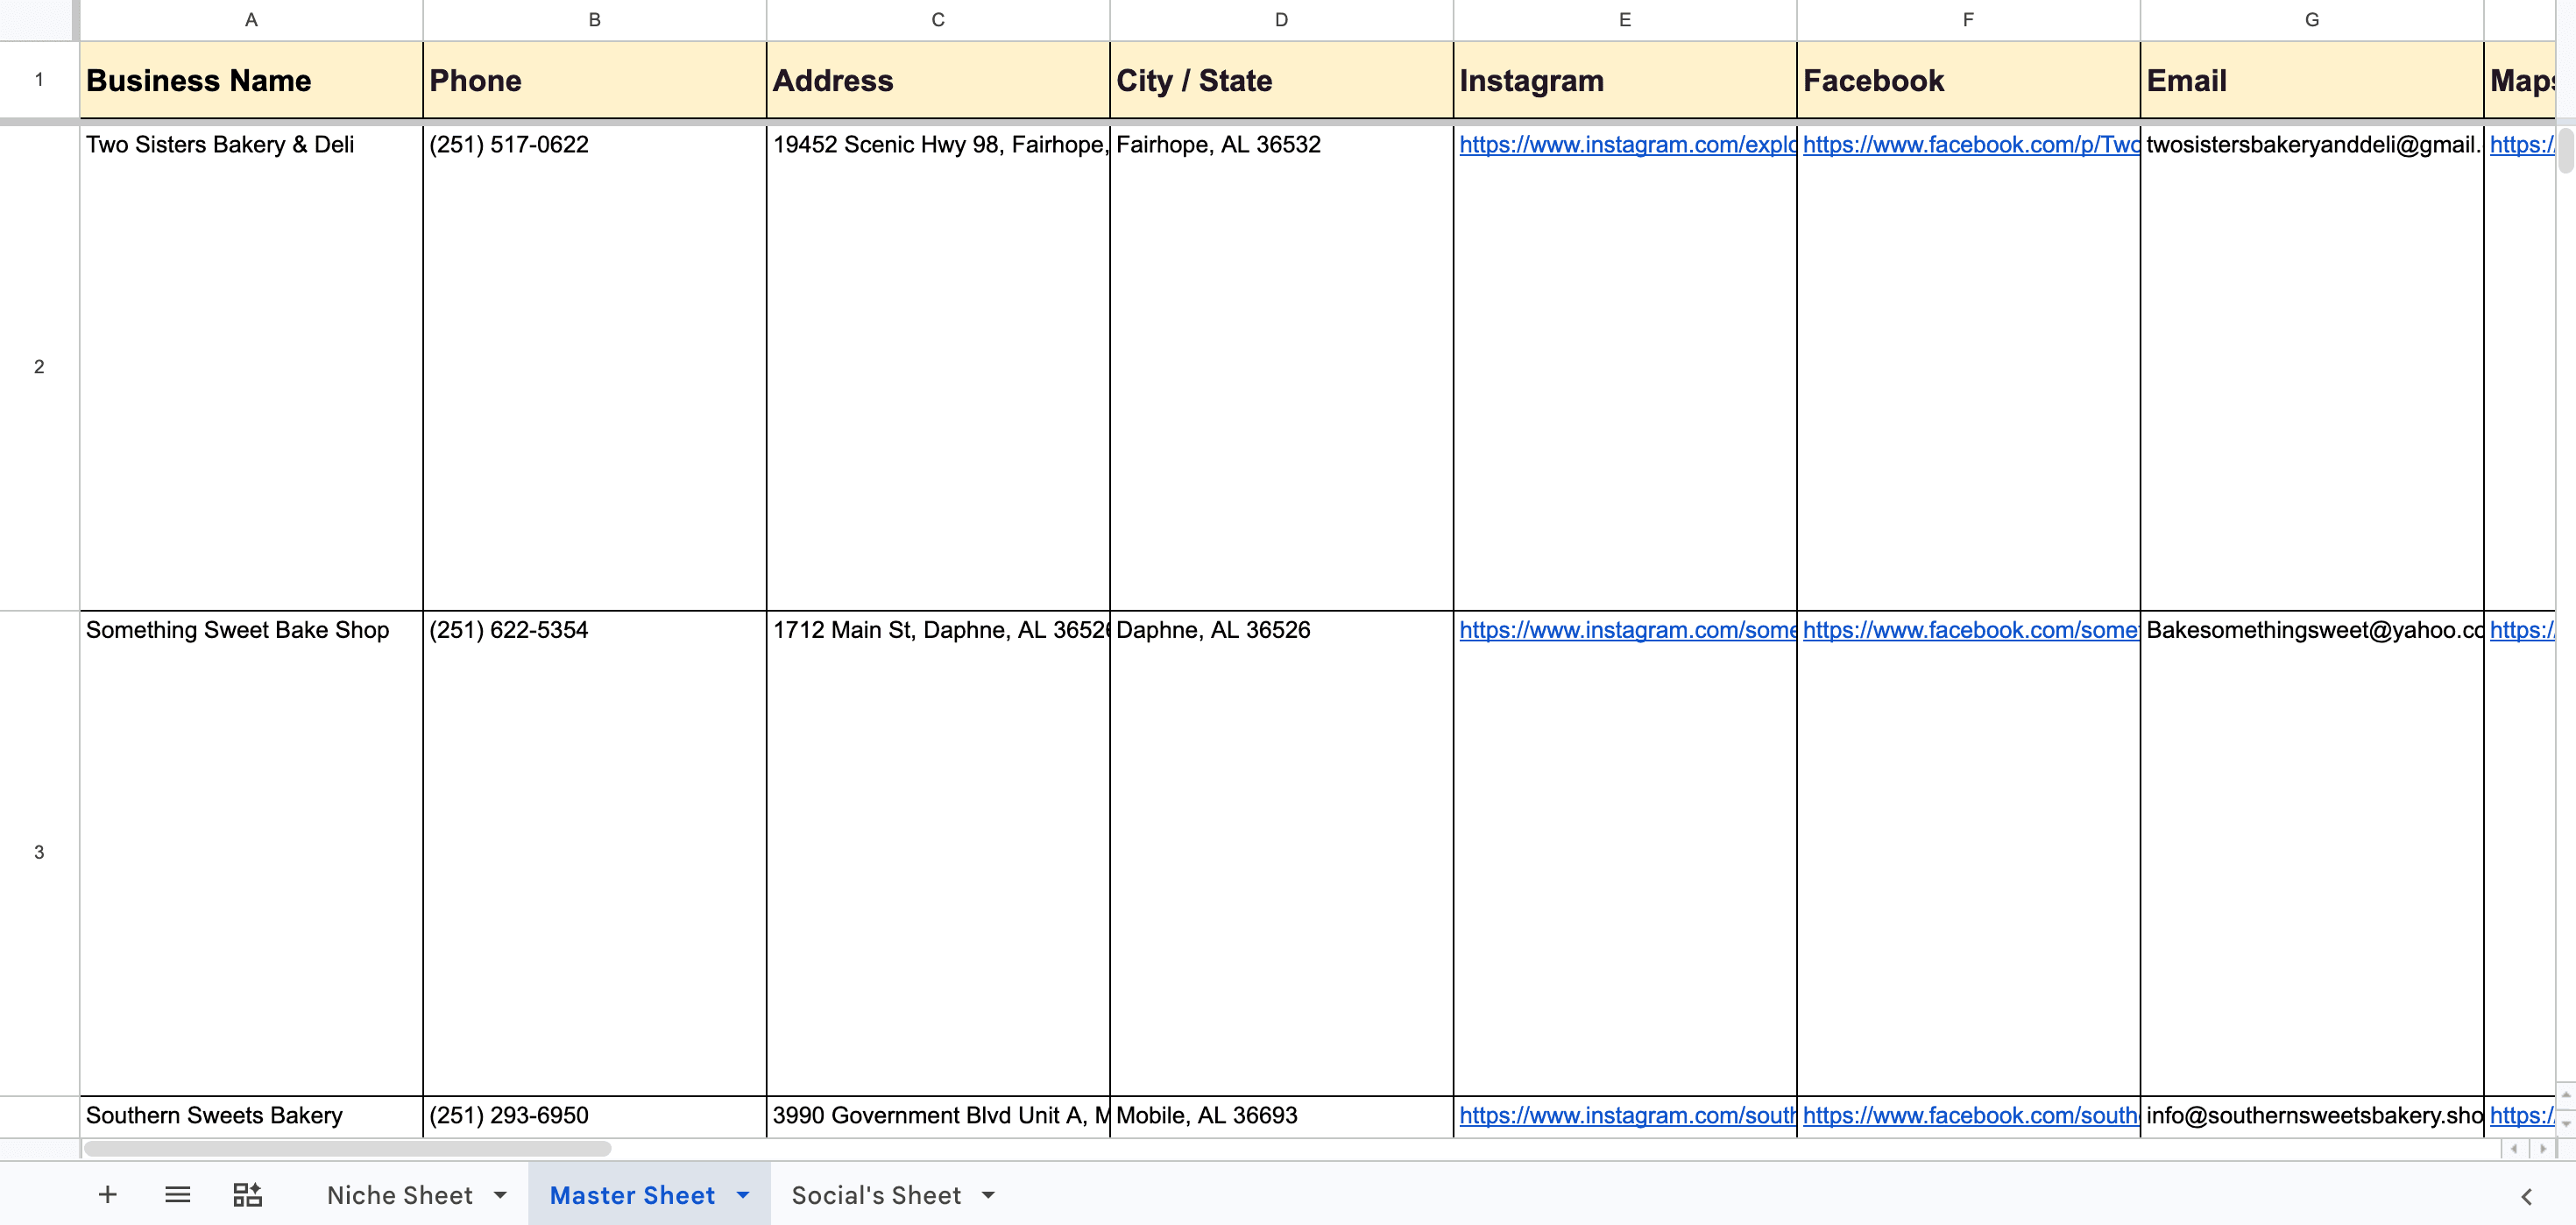The image size is (2576, 1225).
Task: Click horizontal scroll left arrow
Action: (x=2514, y=1148)
